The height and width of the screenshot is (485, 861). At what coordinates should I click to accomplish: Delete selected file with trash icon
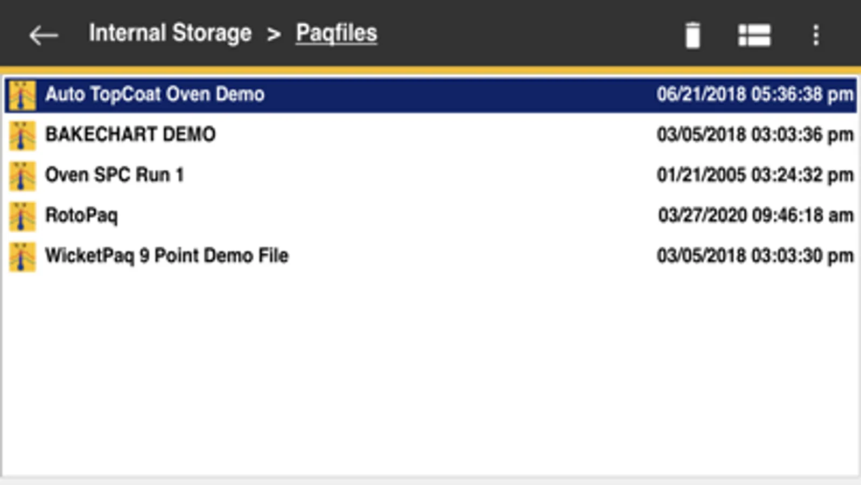coord(692,36)
